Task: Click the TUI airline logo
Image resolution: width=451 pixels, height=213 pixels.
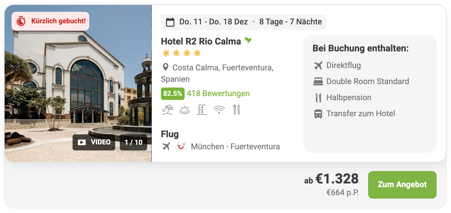Action: pos(181,146)
